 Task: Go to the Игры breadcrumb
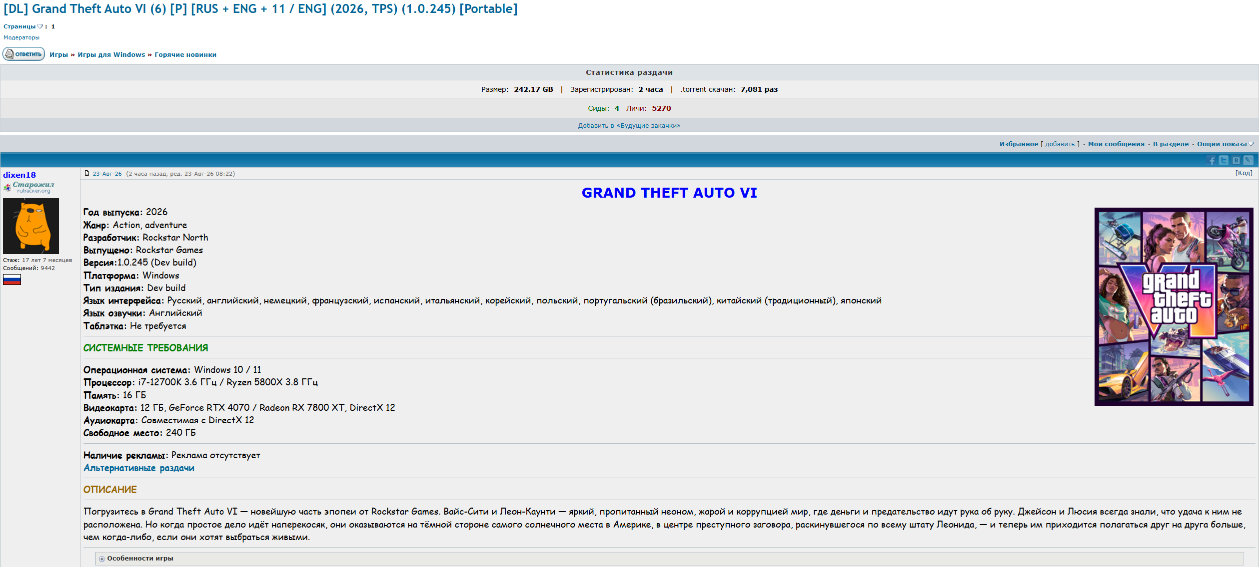pyautogui.click(x=58, y=55)
